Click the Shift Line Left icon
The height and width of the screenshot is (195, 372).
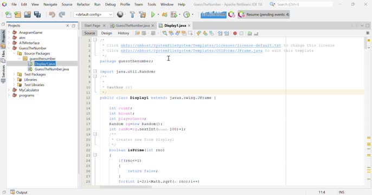pyautogui.click(x=220, y=34)
